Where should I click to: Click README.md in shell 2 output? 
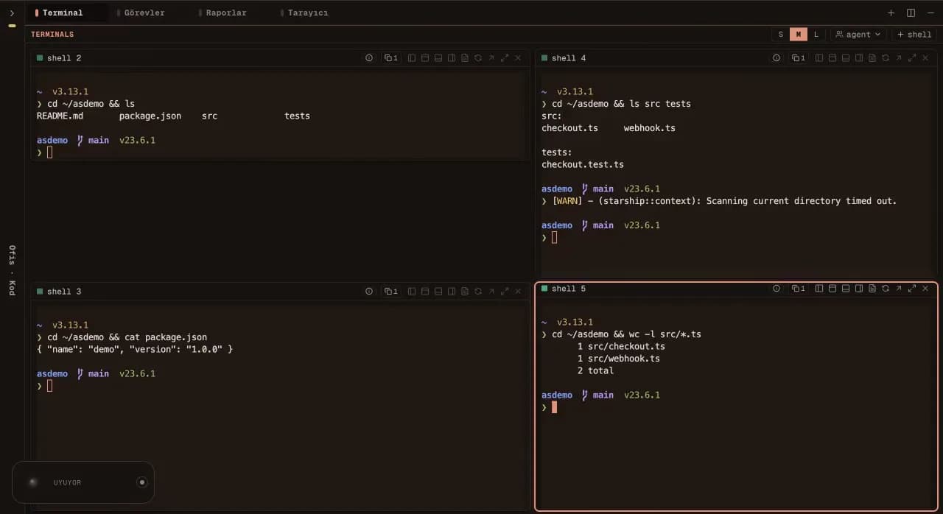coord(60,116)
